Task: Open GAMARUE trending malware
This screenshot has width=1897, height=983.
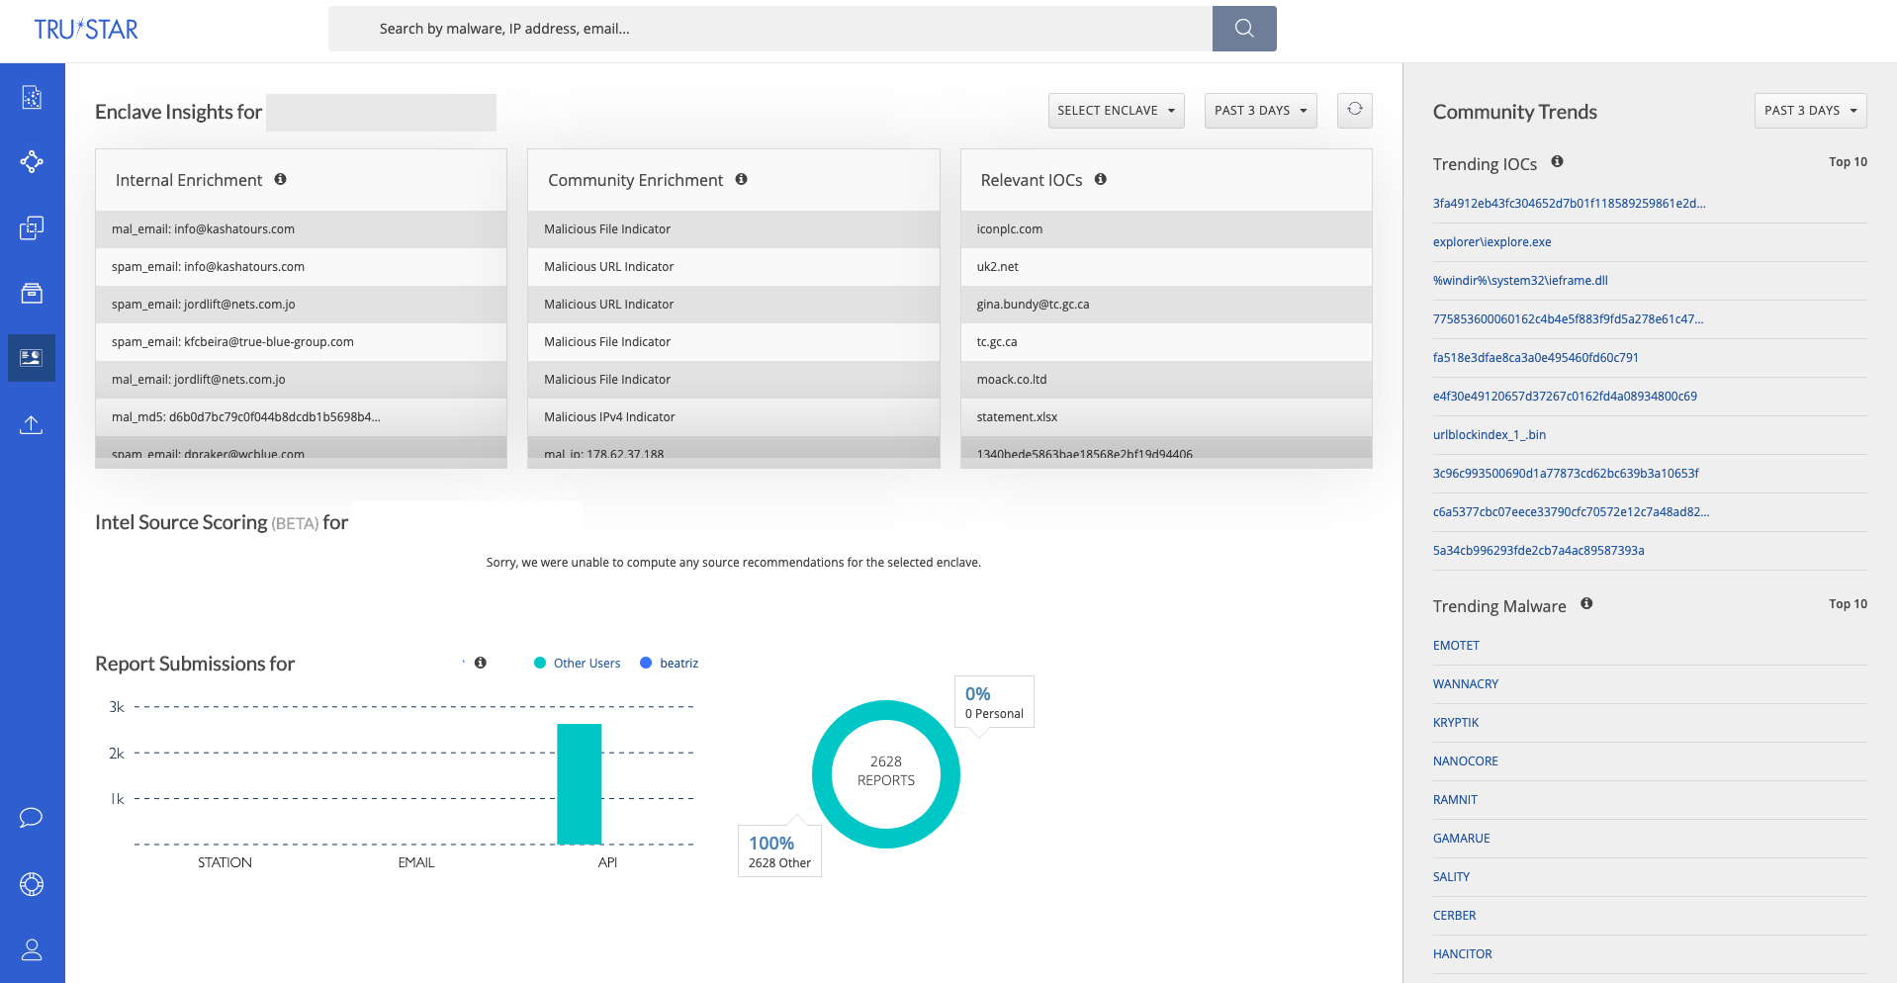Action: point(1462,839)
